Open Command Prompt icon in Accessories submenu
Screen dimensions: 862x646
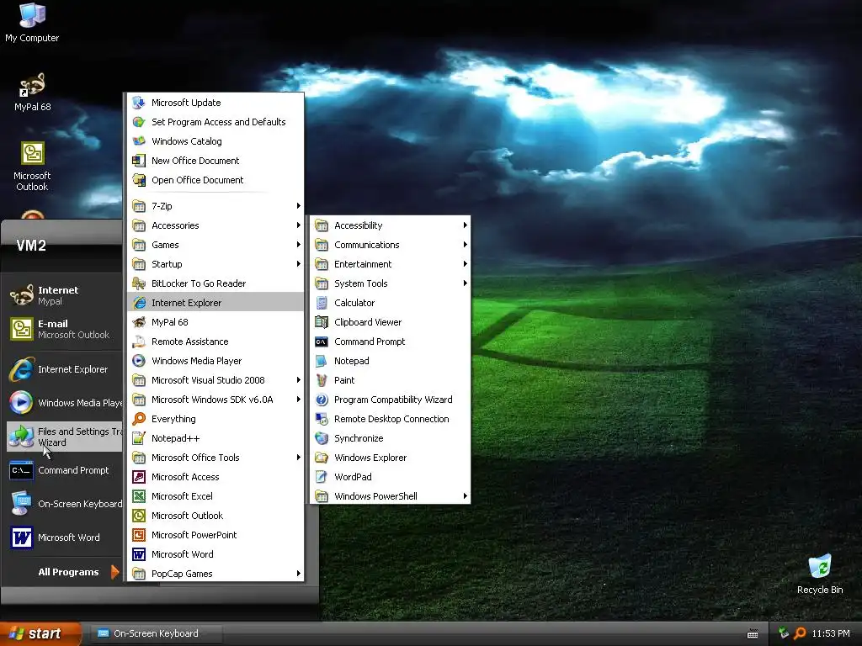pos(322,342)
